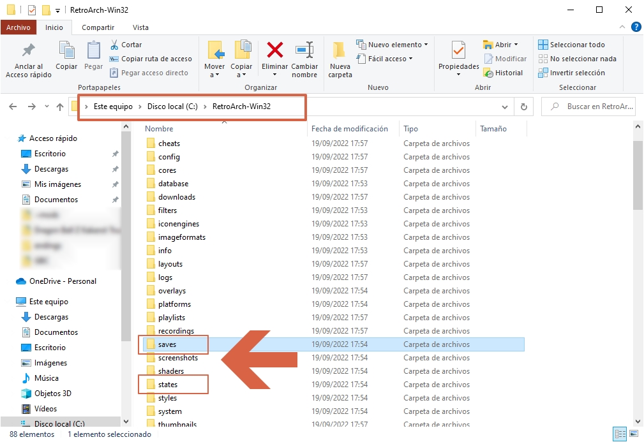Sort by Fecha de modificación column

349,129
